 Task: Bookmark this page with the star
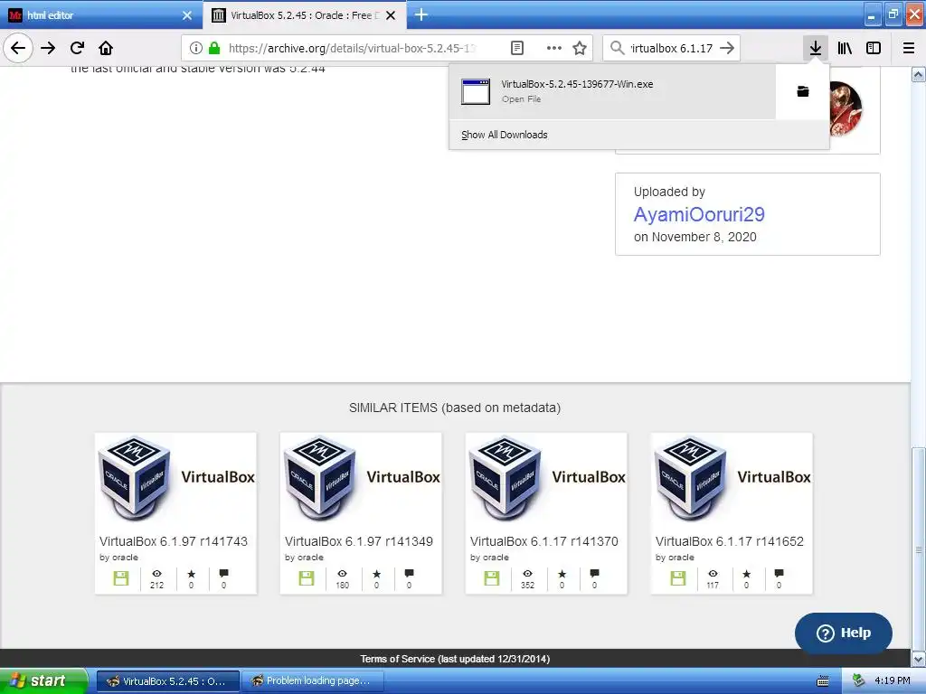coord(580,48)
